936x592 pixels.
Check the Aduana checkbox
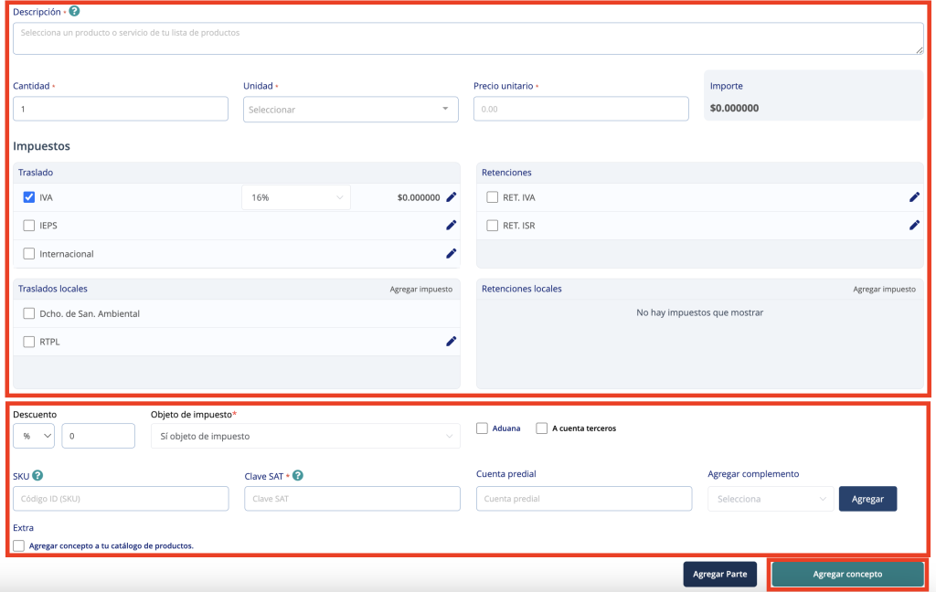482,428
